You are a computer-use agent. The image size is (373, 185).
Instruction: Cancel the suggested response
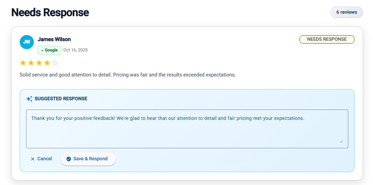[x=41, y=159]
